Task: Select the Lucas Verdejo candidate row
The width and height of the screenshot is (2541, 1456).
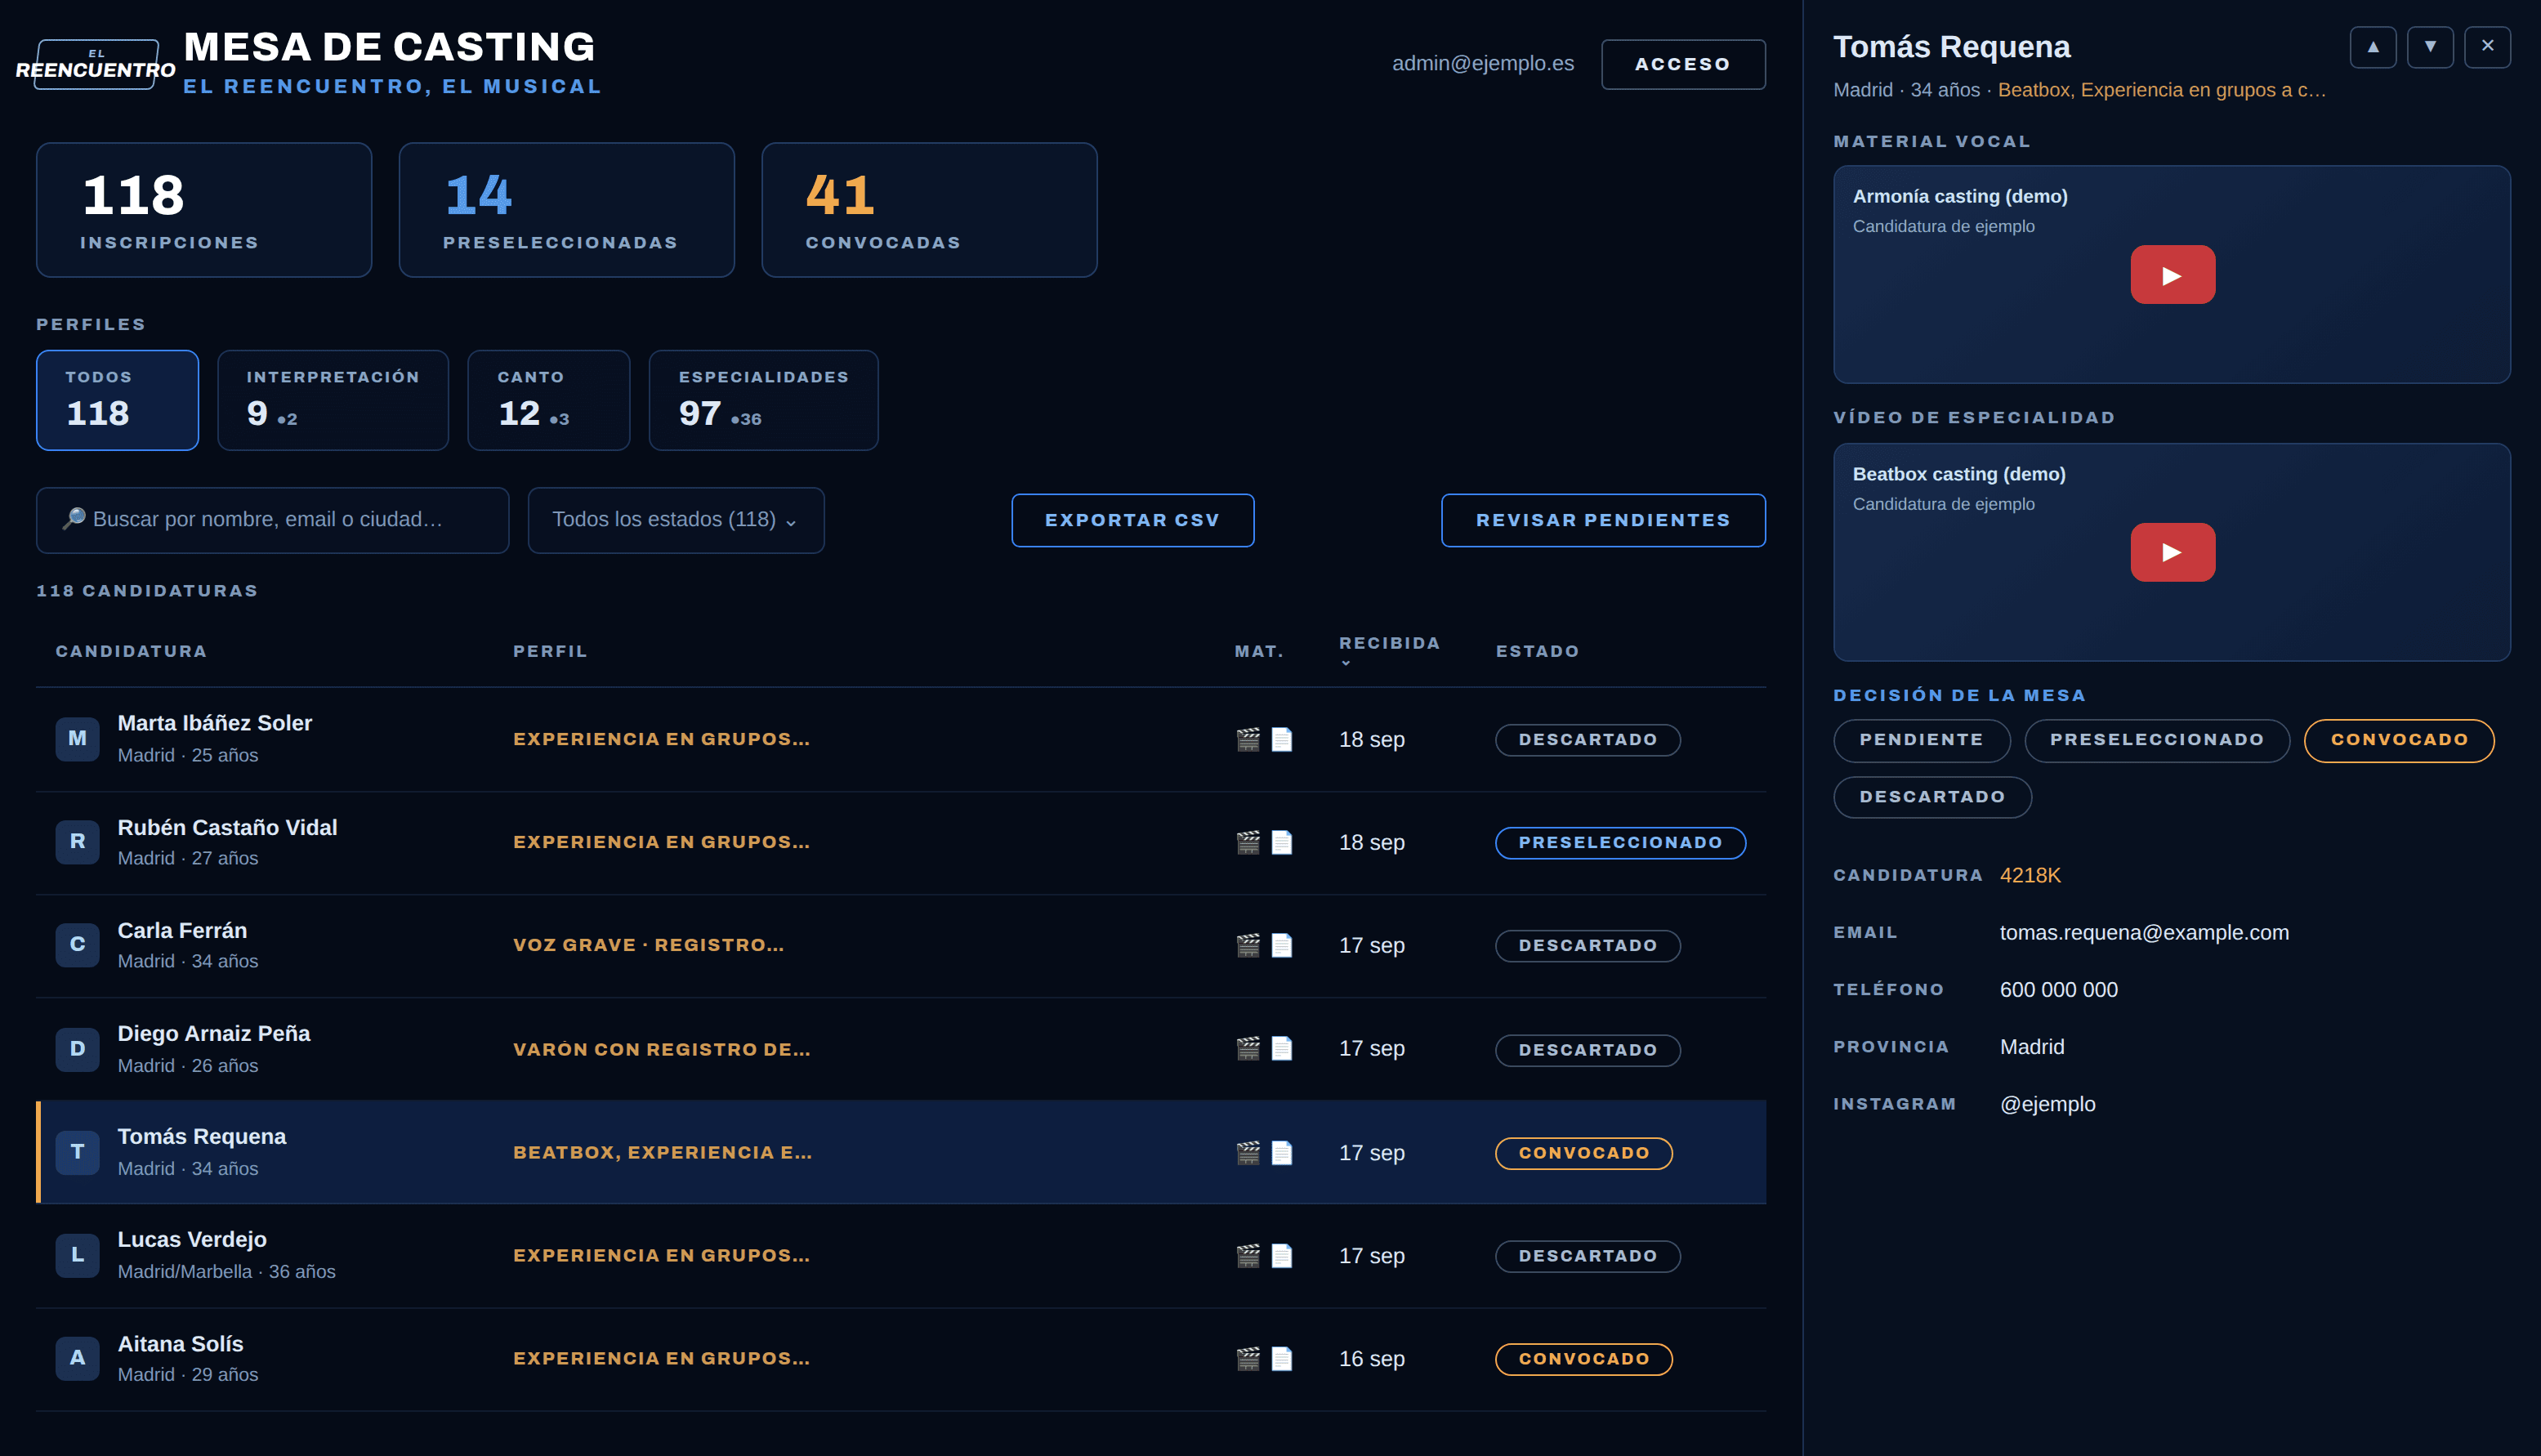Action: tap(900, 1256)
